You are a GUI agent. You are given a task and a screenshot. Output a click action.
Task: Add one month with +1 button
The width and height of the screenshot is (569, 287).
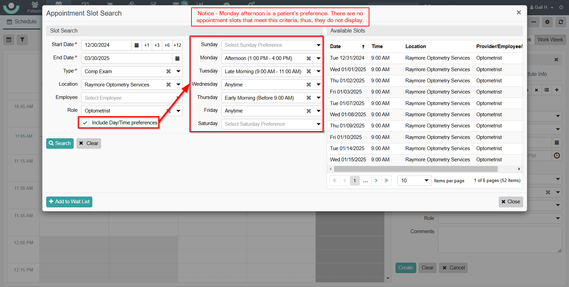(147, 45)
